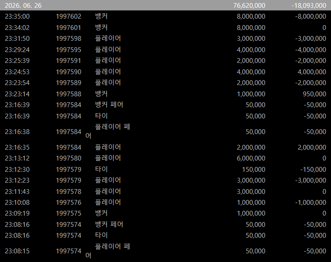The height and width of the screenshot is (262, 331).
Task: Select the 23:23:14 time entry
Action: (17, 94)
